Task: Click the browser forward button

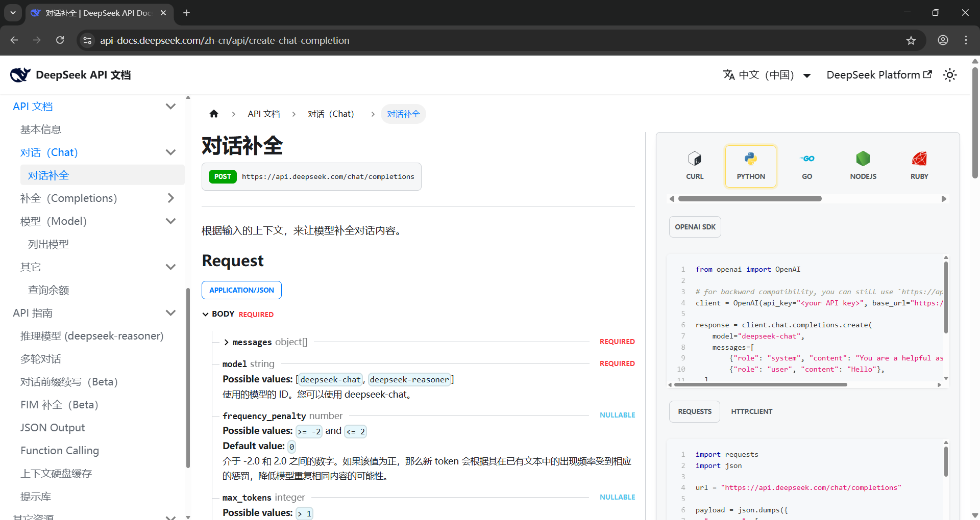Action: pyautogui.click(x=37, y=40)
